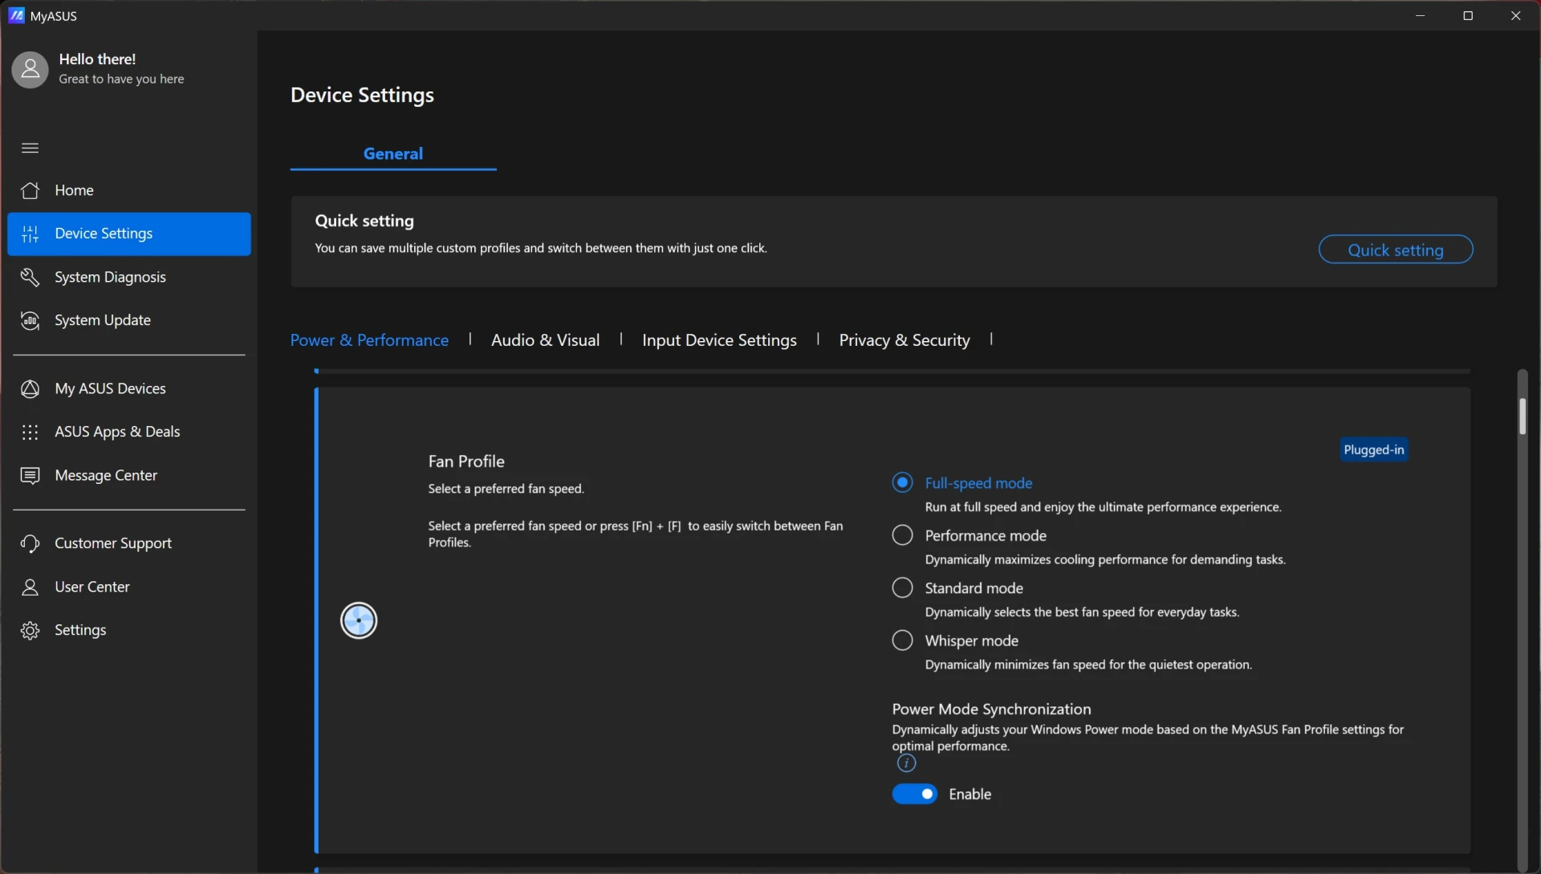The width and height of the screenshot is (1541, 874).
Task: Click the User Center person icon
Action: 30,587
